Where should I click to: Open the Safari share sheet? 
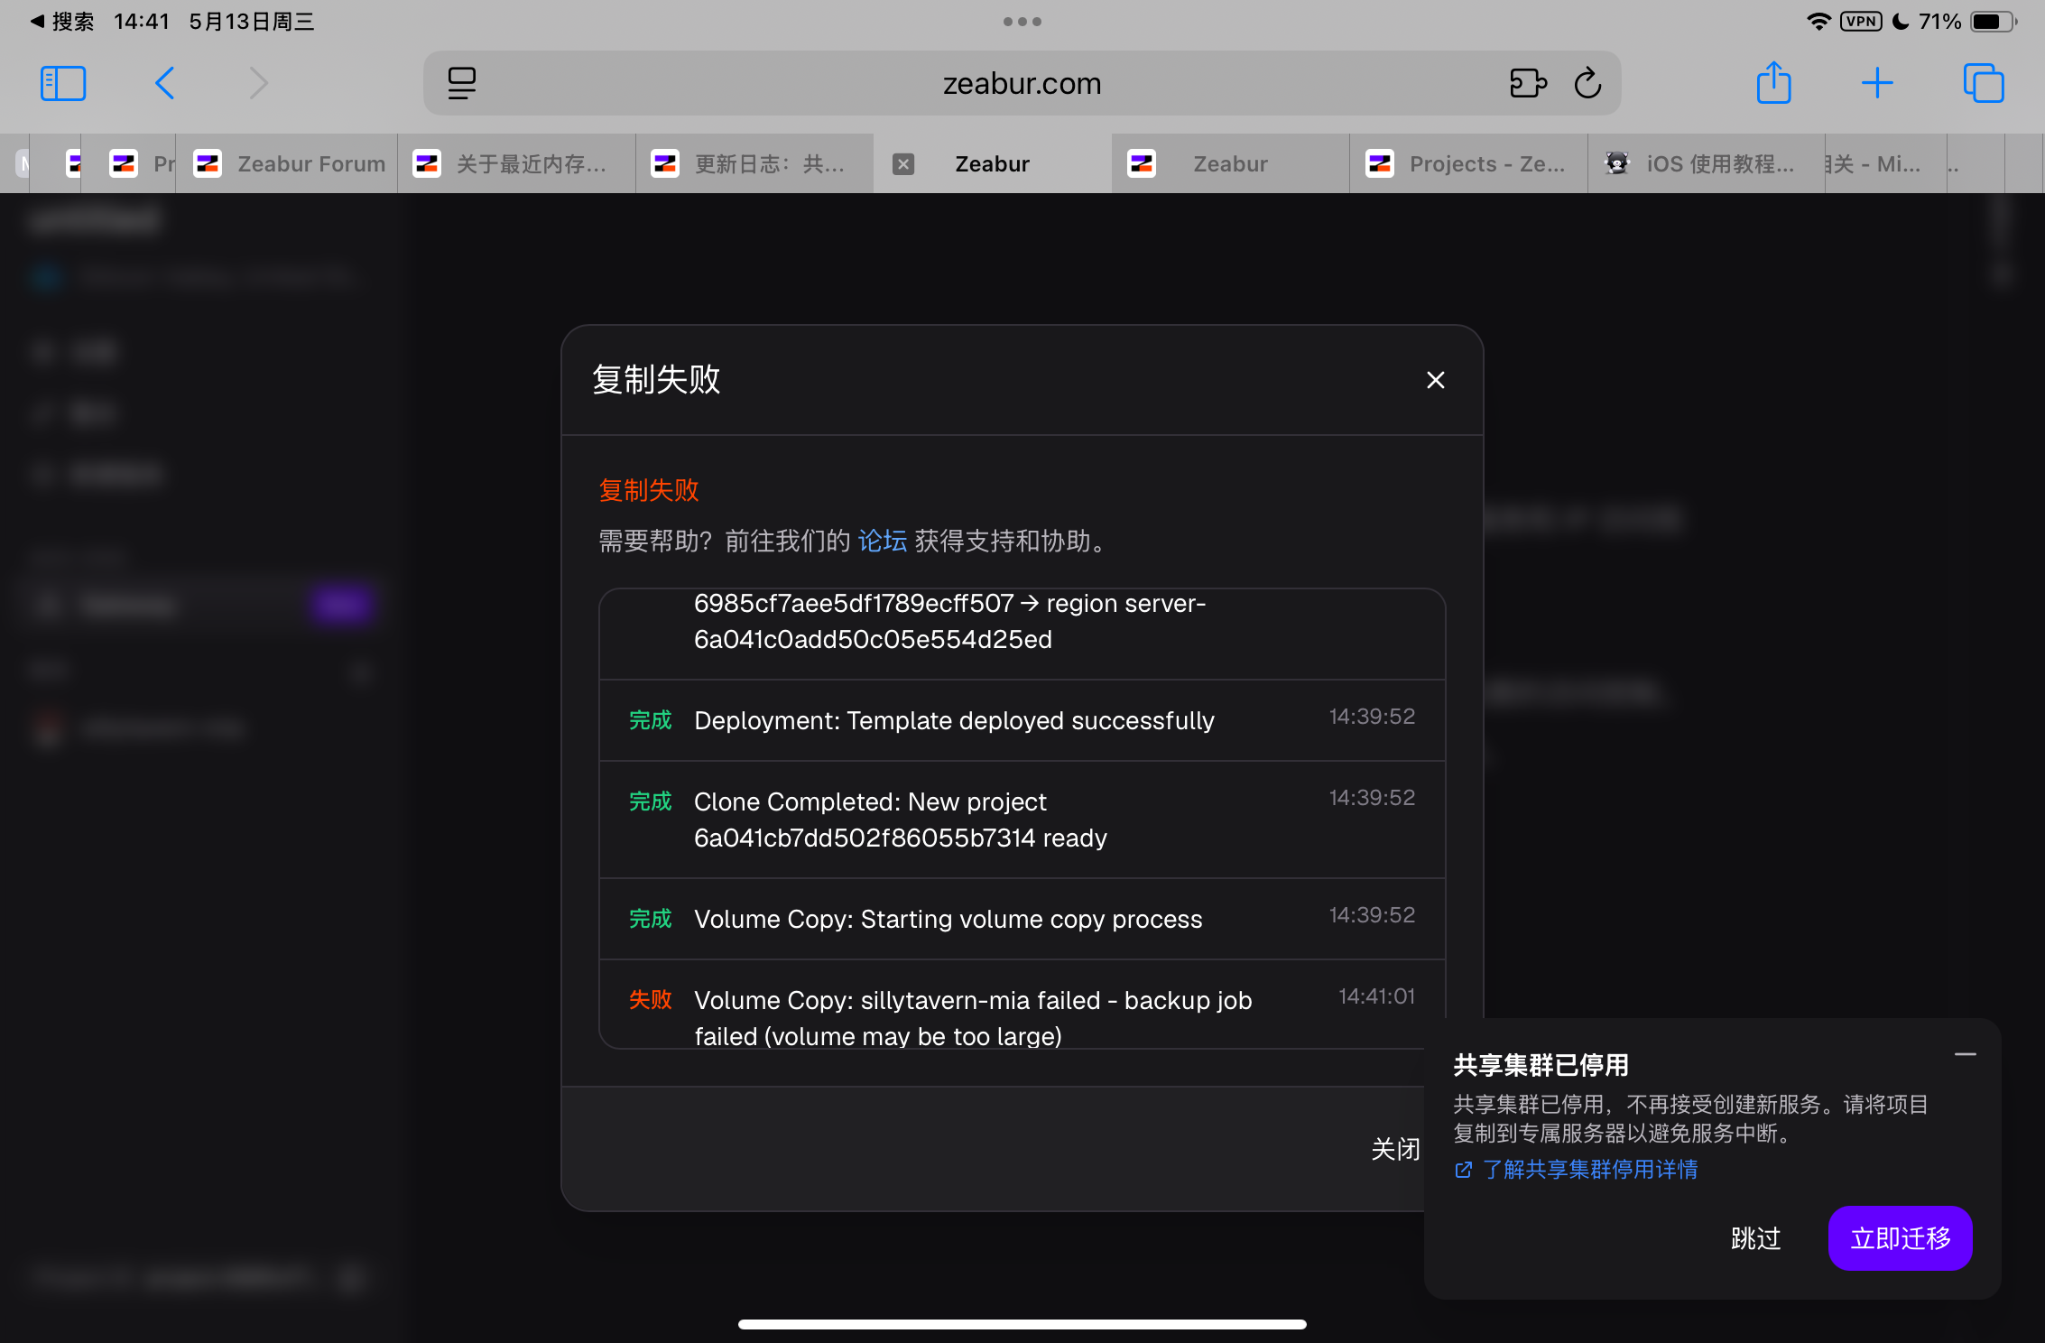pos(1773,82)
